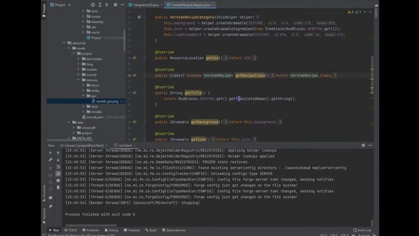This screenshot has height=236, width=419.
Task: Select the runClient run tab
Action: (x=125, y=146)
